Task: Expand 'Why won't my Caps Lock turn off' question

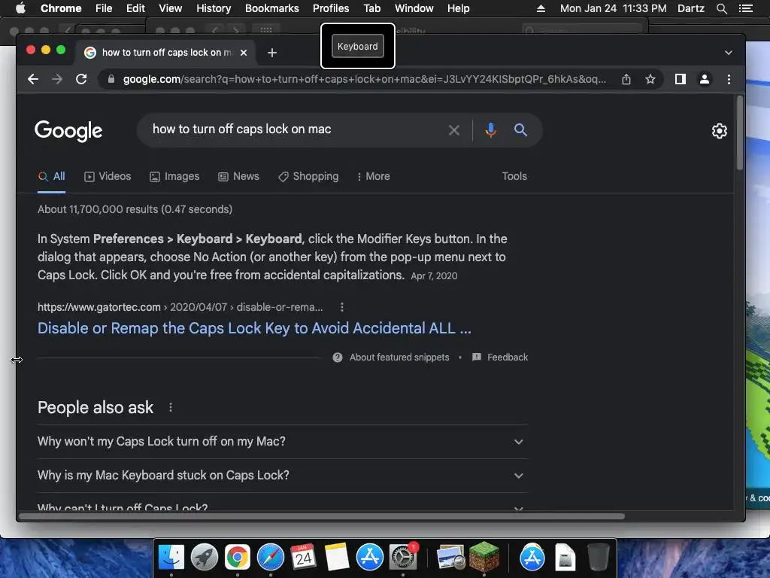Action: [283, 442]
